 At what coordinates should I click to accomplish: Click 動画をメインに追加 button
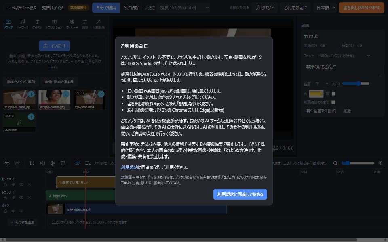coord(21,82)
